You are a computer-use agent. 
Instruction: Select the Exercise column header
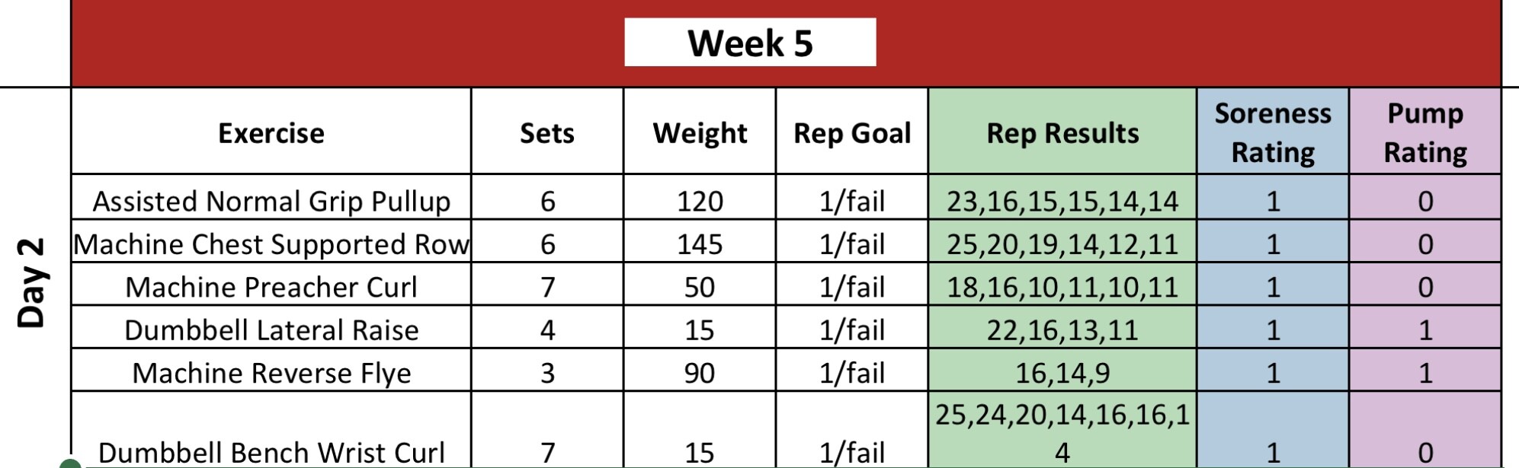(x=271, y=132)
